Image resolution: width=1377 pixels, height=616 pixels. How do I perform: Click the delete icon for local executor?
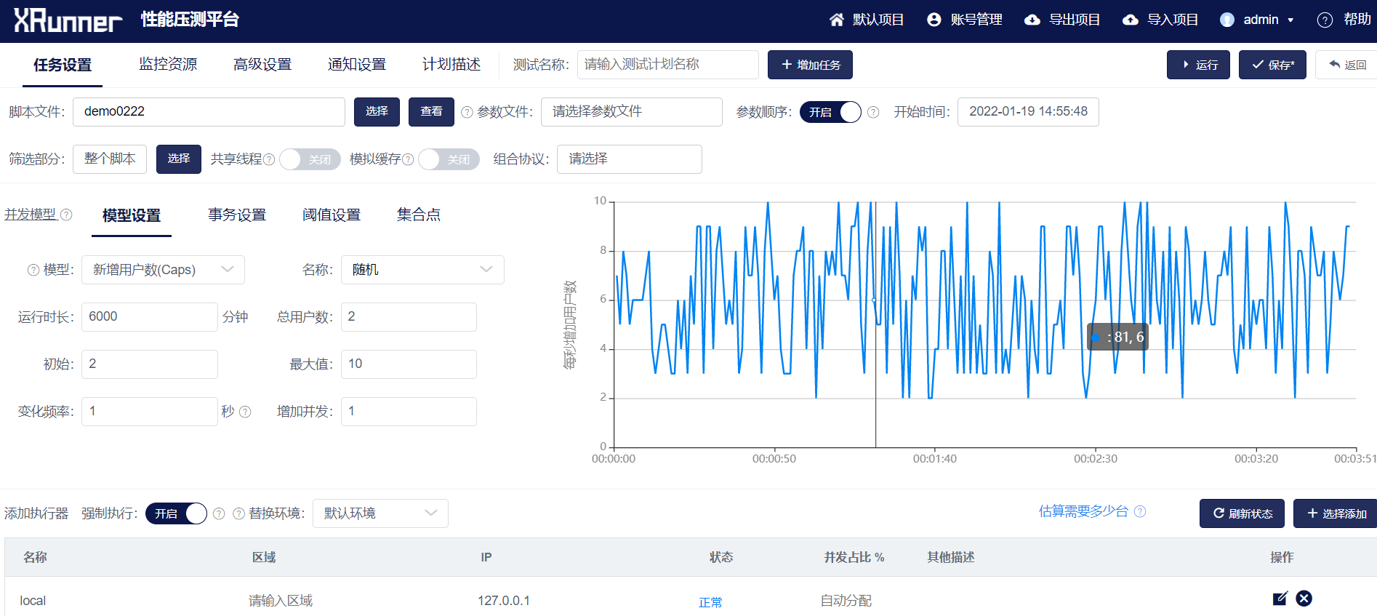click(1304, 599)
